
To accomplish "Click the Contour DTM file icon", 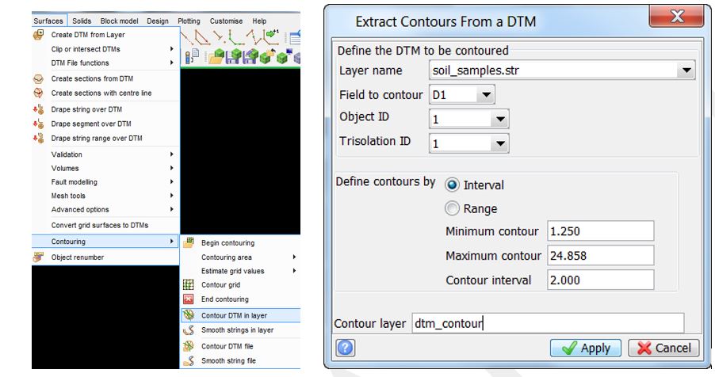I will (x=189, y=346).
